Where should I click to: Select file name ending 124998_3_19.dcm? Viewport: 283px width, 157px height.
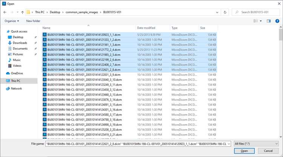[x=85, y=125]
